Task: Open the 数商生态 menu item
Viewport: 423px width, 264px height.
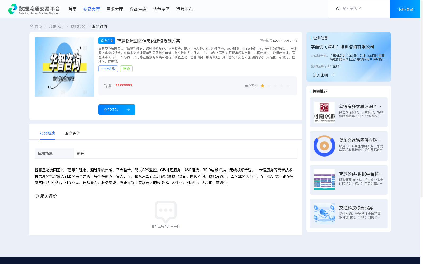Action: point(138,9)
